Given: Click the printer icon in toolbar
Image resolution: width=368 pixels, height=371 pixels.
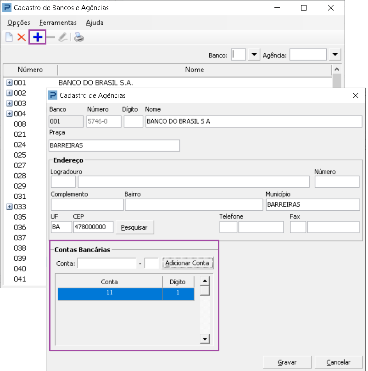Looking at the screenshot, I should point(79,37).
